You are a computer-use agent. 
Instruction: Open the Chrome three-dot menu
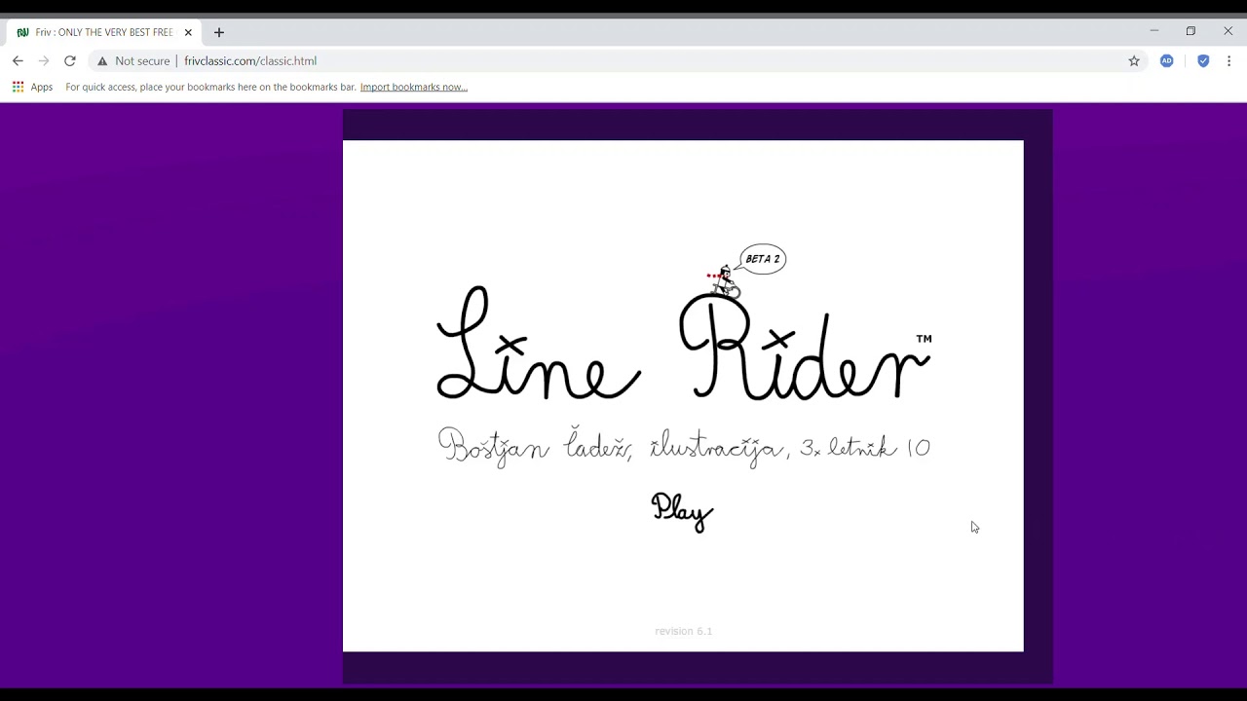1229,60
